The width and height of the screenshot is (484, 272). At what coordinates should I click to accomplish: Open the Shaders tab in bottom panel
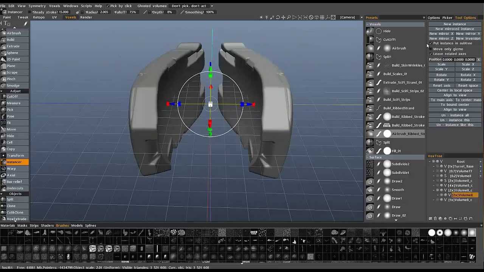point(47,226)
